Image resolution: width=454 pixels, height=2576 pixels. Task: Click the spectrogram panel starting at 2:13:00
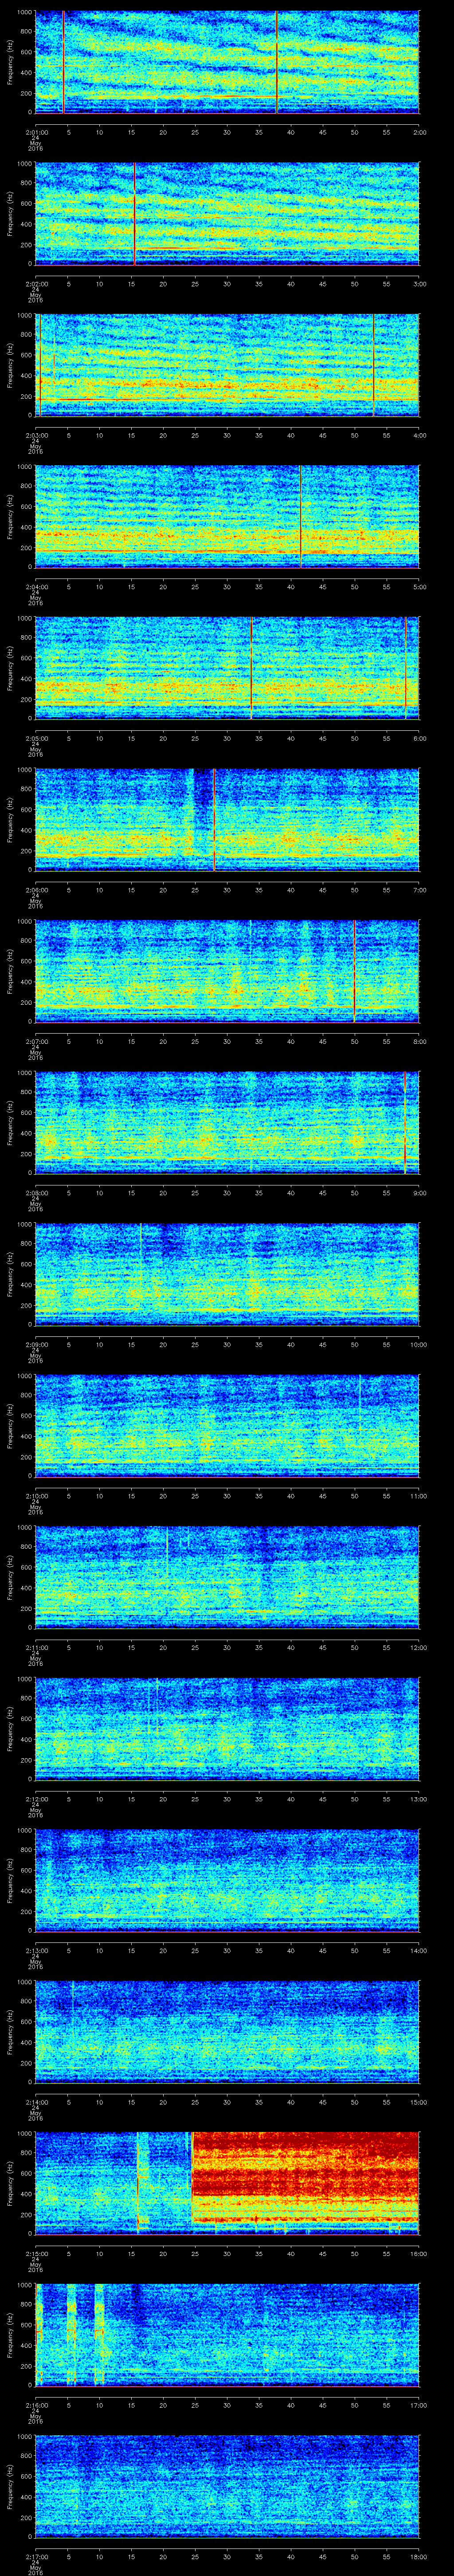click(x=227, y=1880)
